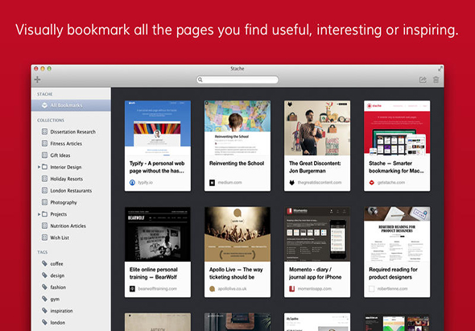Image resolution: width=475 pixels, height=331 pixels.
Task: Click the typify.io favicon
Action: [132, 183]
